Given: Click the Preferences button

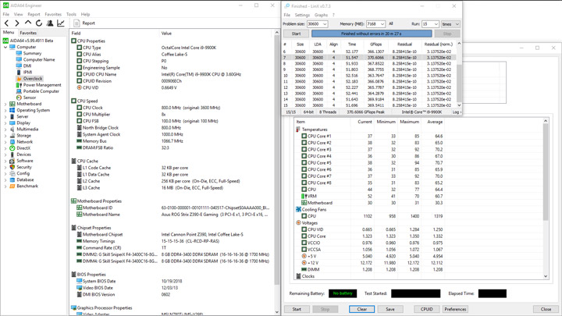Looking at the screenshot, I should 455,309.
